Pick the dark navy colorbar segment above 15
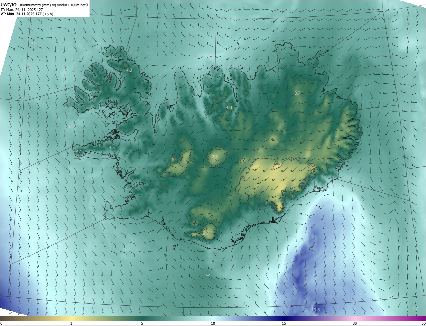 click(284, 319)
